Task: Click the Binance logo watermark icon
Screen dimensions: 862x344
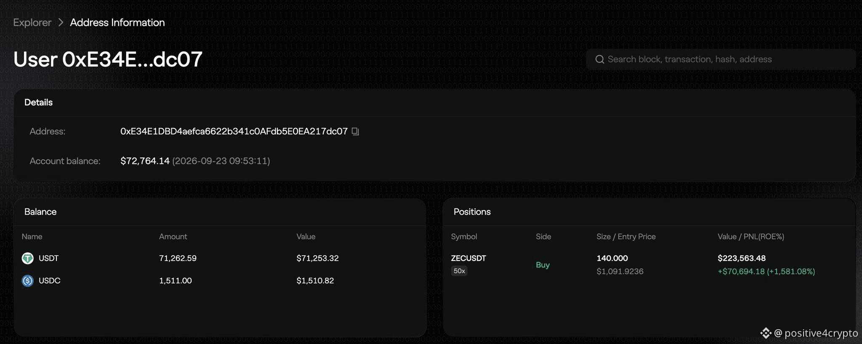Action: tap(766, 333)
